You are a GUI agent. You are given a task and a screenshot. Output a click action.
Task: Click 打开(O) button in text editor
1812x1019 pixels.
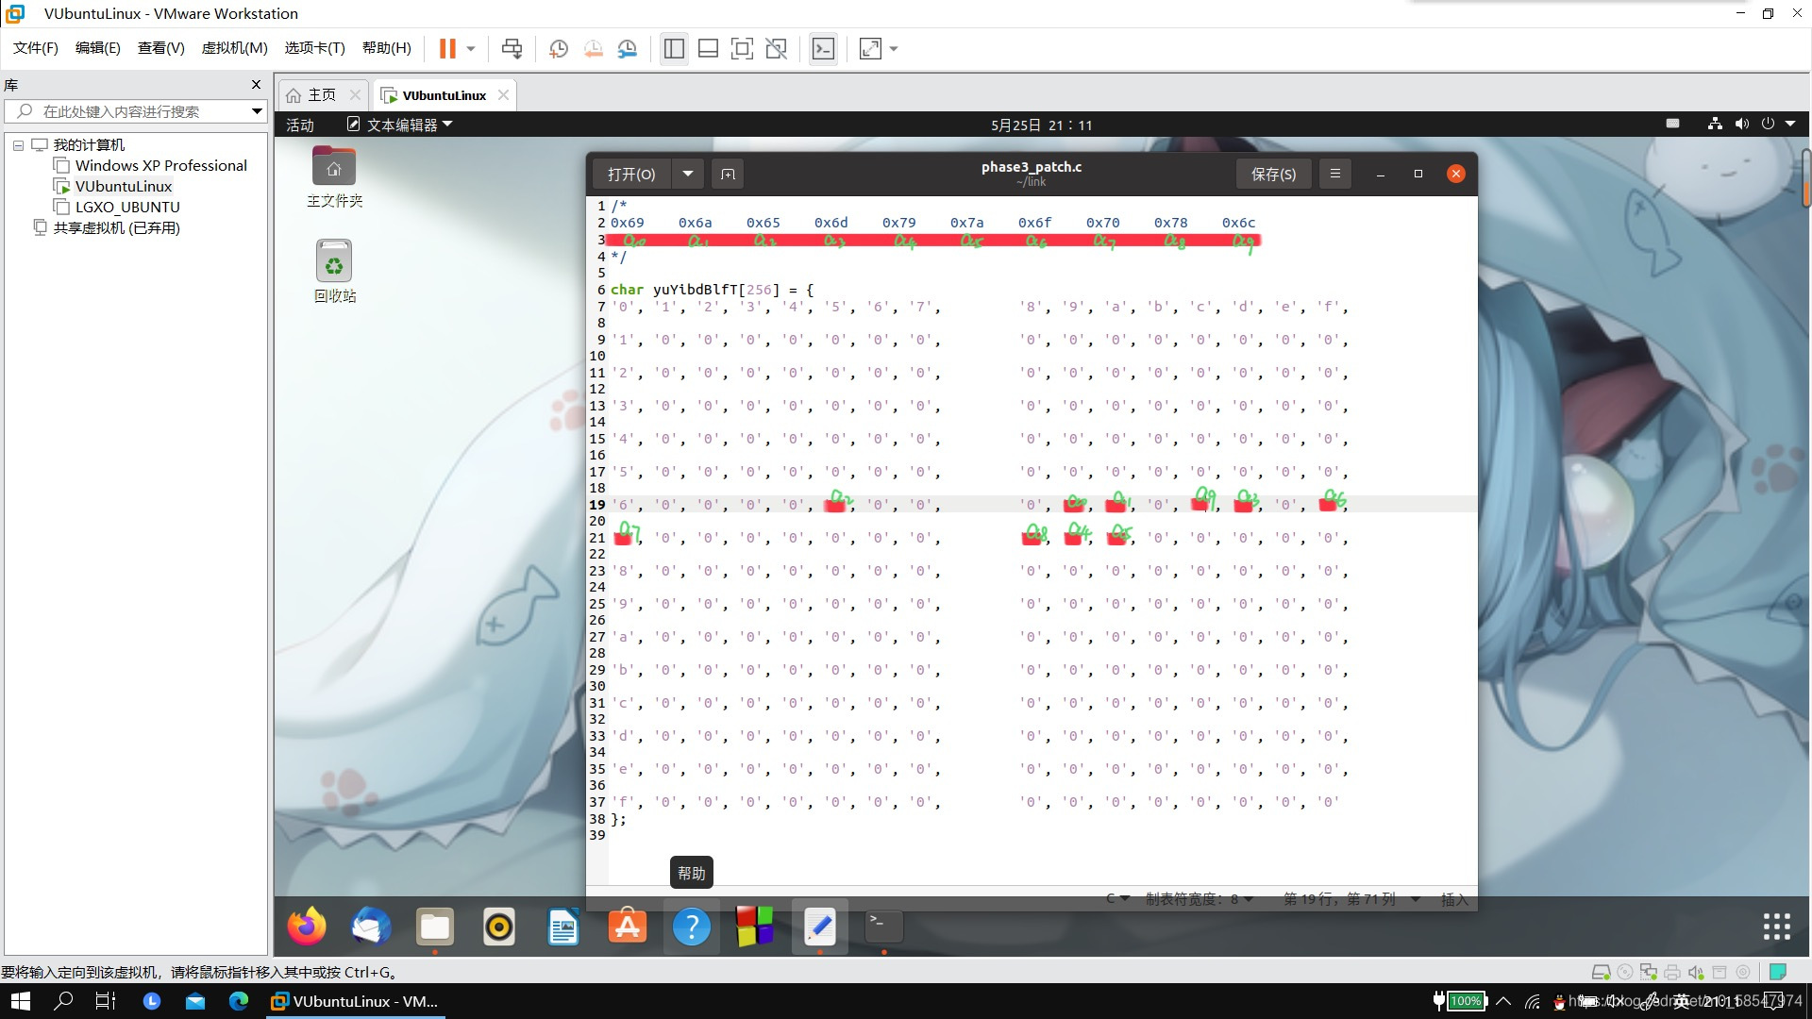tap(631, 174)
